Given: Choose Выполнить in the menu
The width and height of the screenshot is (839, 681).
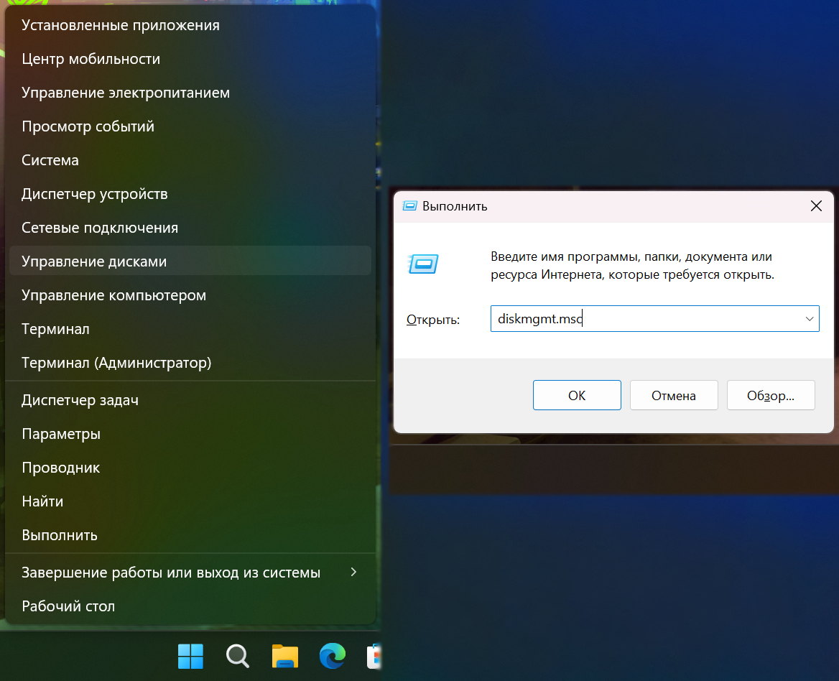Looking at the screenshot, I should tap(190, 534).
